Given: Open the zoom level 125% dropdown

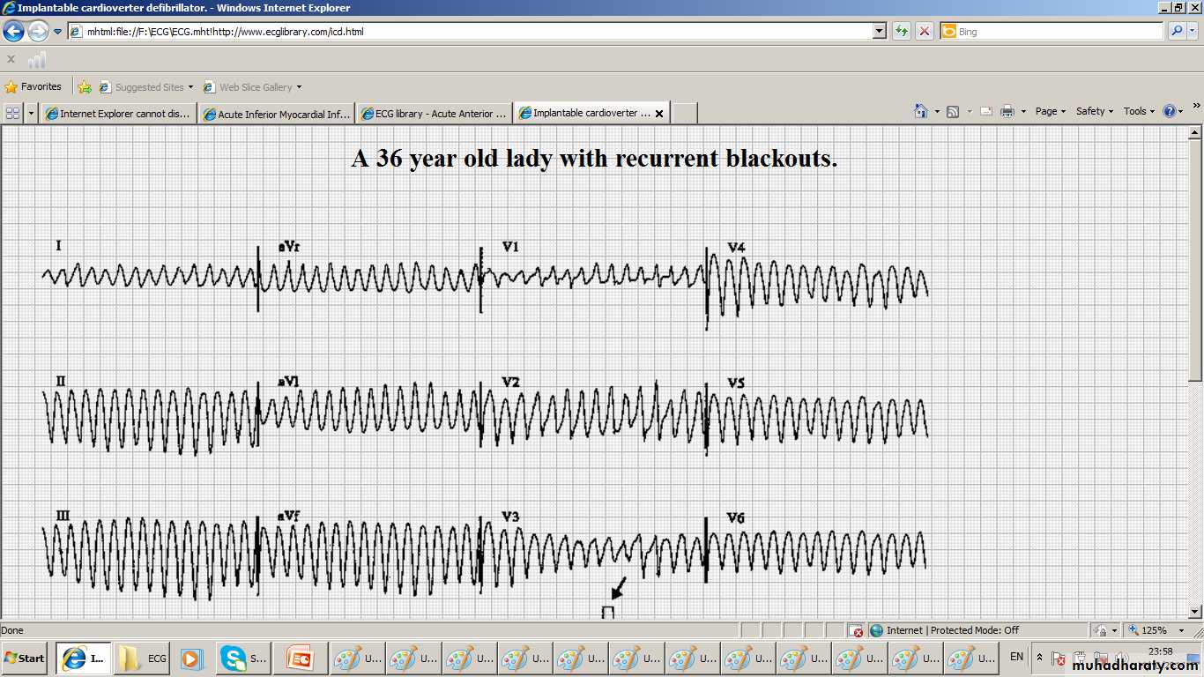Looking at the screenshot, I should [x=1159, y=630].
